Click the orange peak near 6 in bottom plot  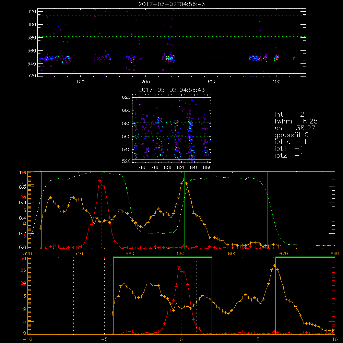pos(275,265)
